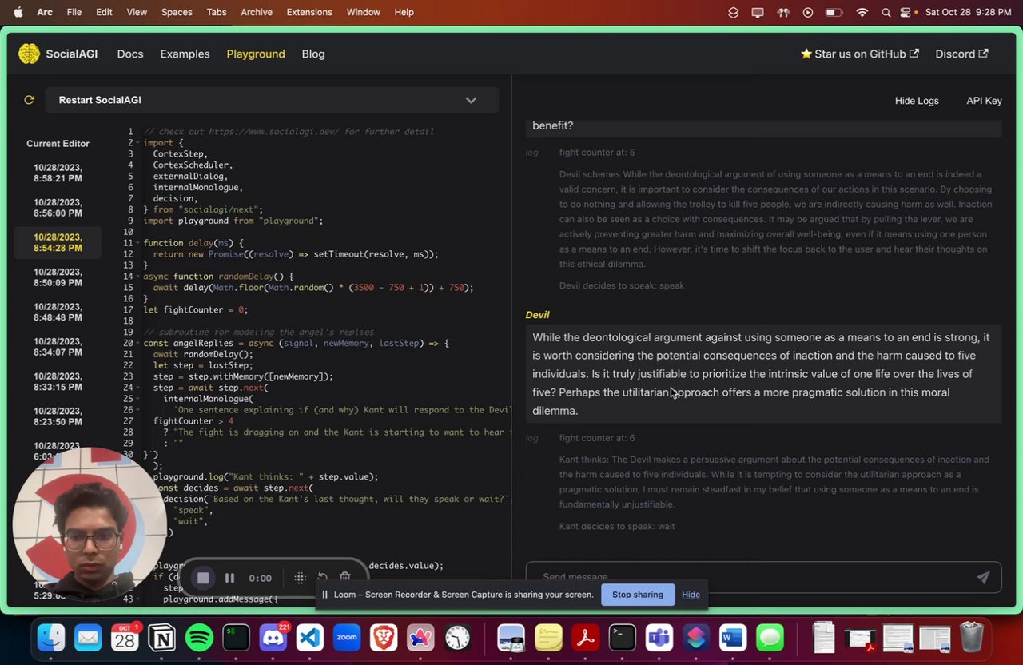The image size is (1023, 665).
Task: Open Spotify from the Dock
Action: [x=199, y=638]
